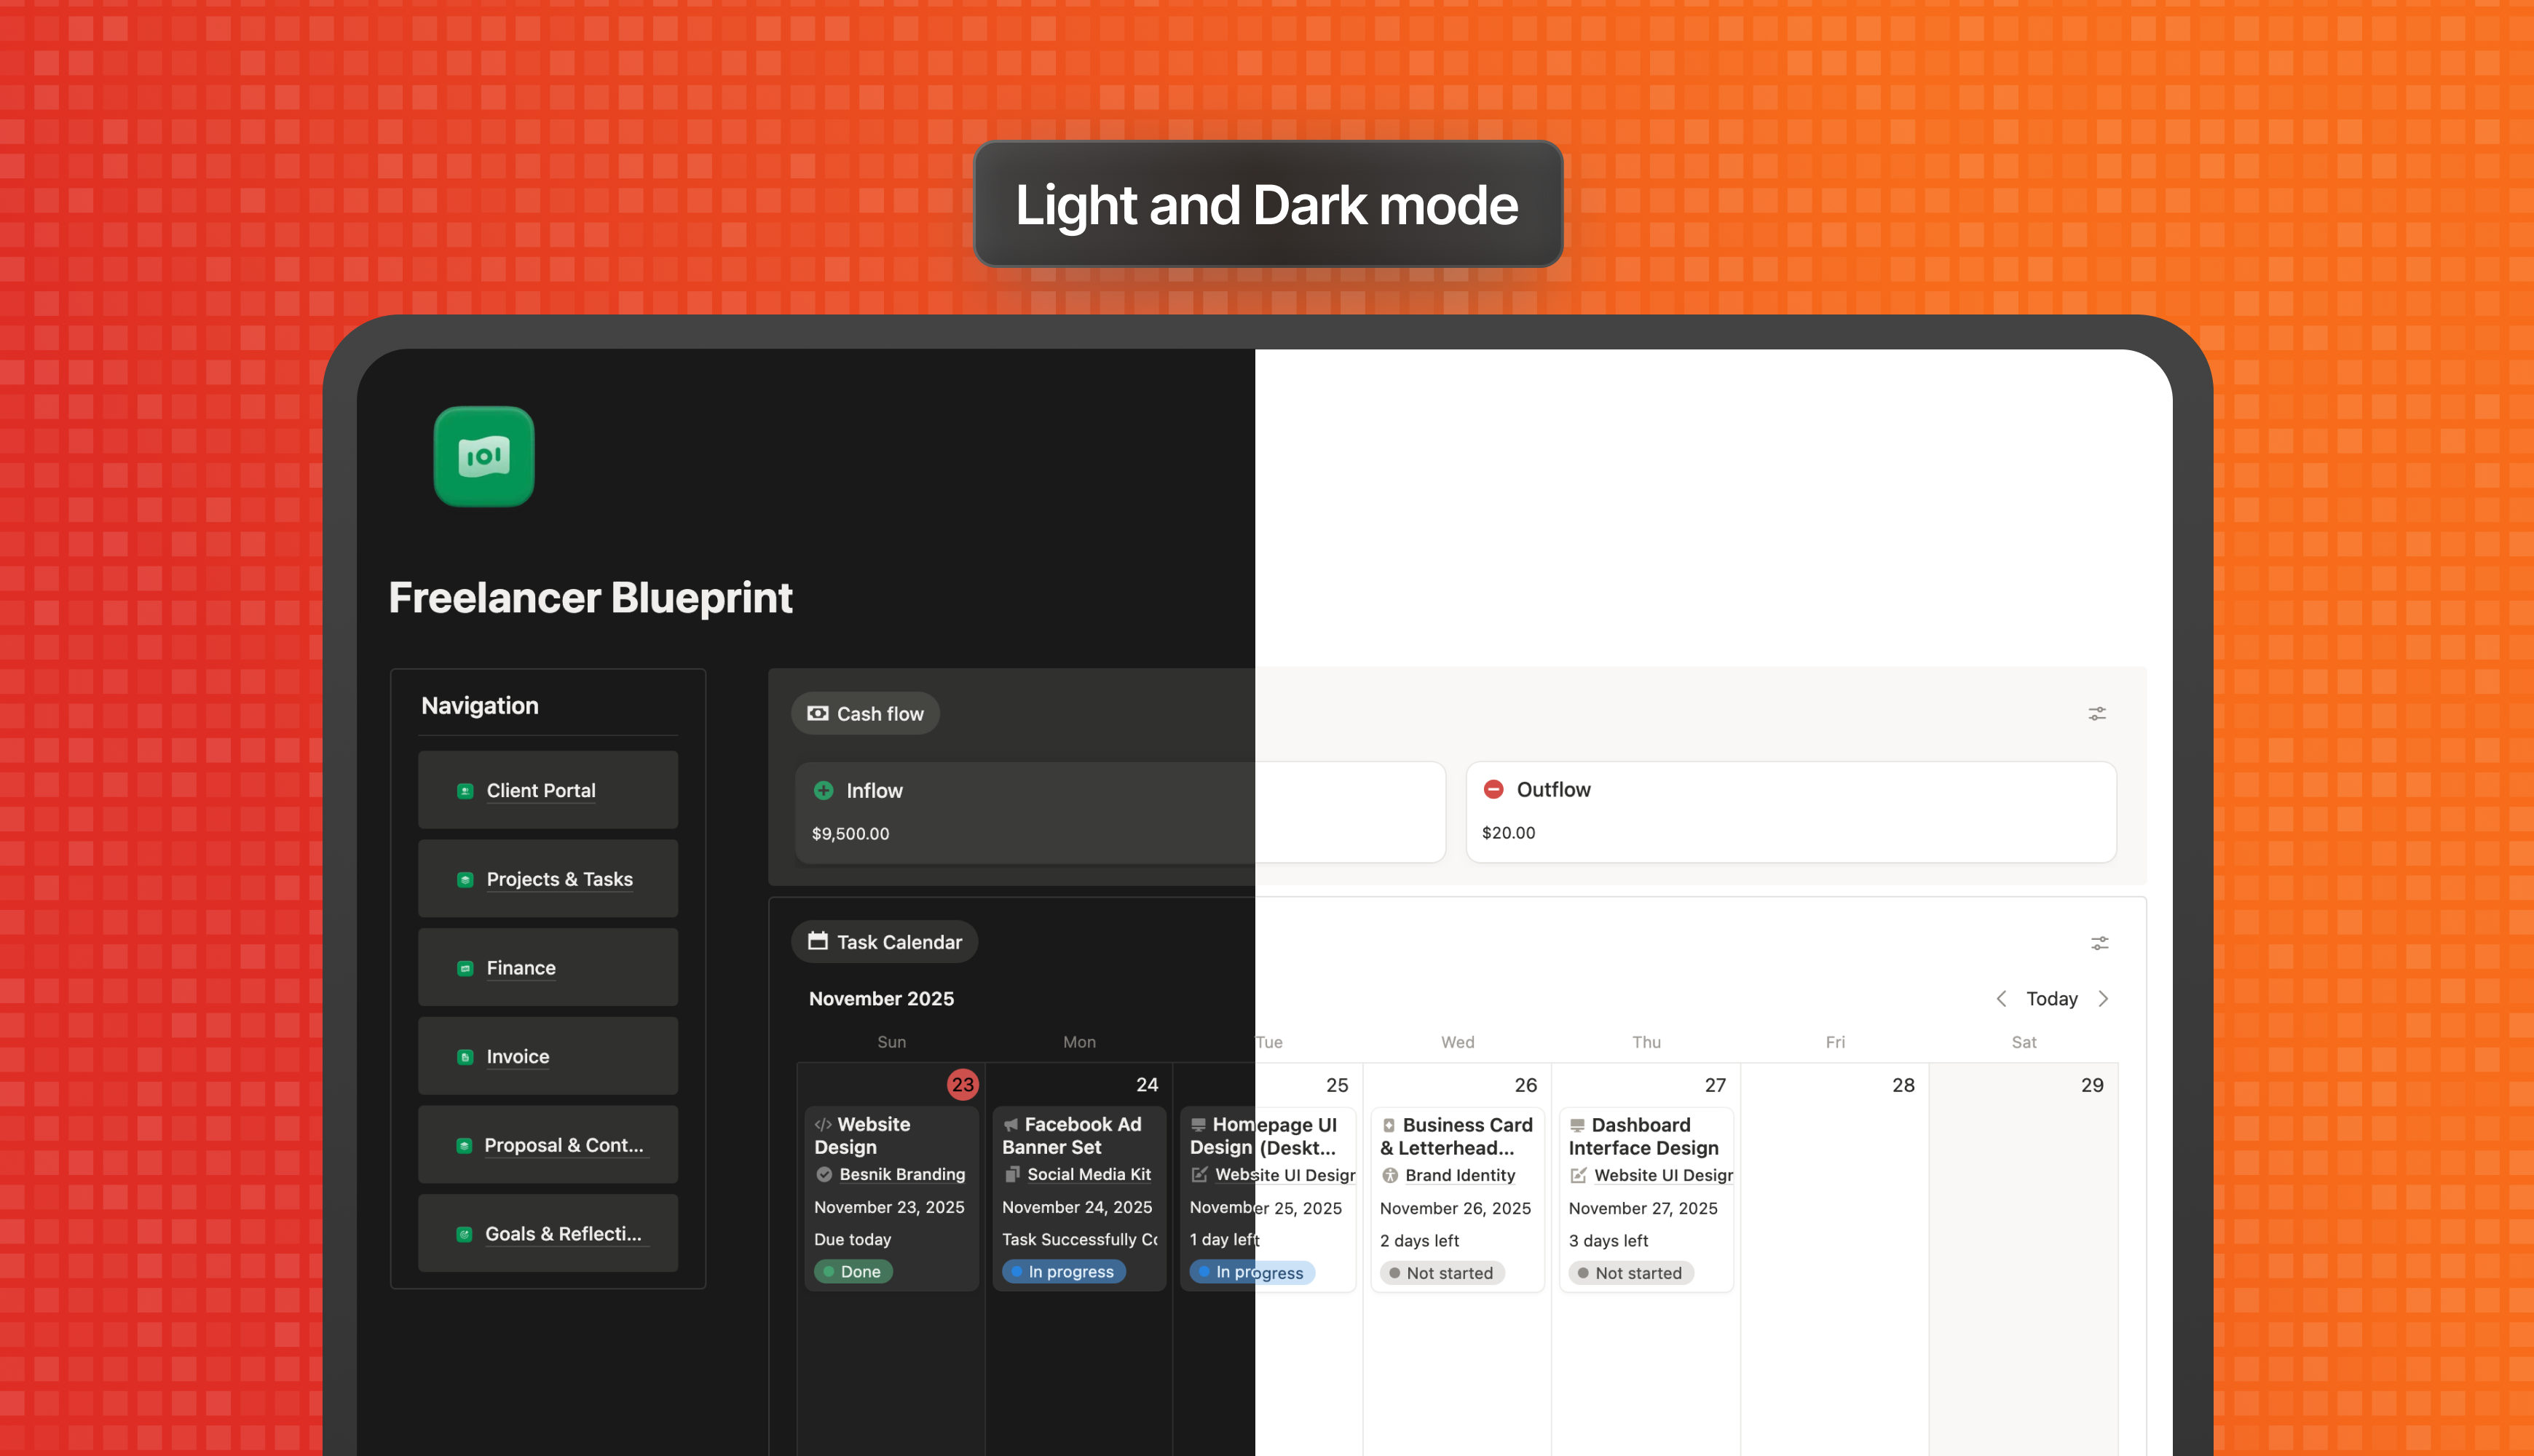Screen dimensions: 2534x1456
Task: Click the green Freelancer Blueprint app logo
Action: click(x=484, y=456)
